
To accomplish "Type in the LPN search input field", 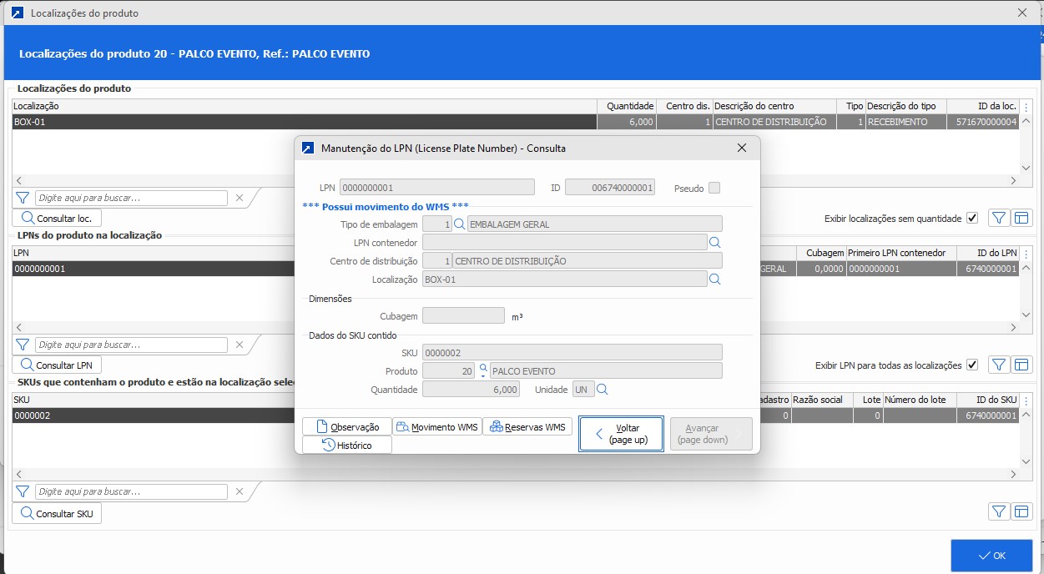I will pyautogui.click(x=131, y=345).
